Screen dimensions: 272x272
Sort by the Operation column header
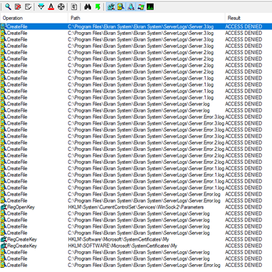click(x=34, y=18)
